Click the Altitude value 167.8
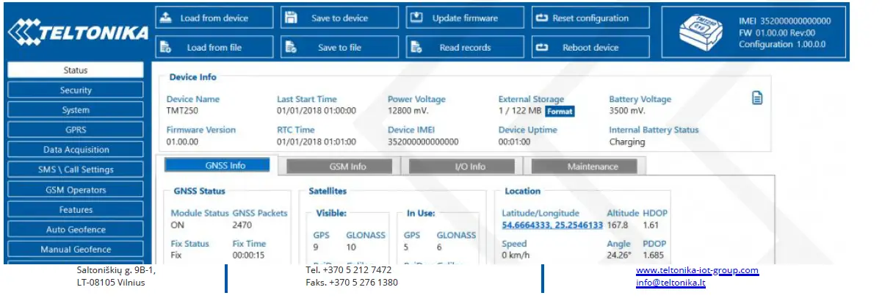This screenshot has width=882, height=301. click(x=618, y=225)
